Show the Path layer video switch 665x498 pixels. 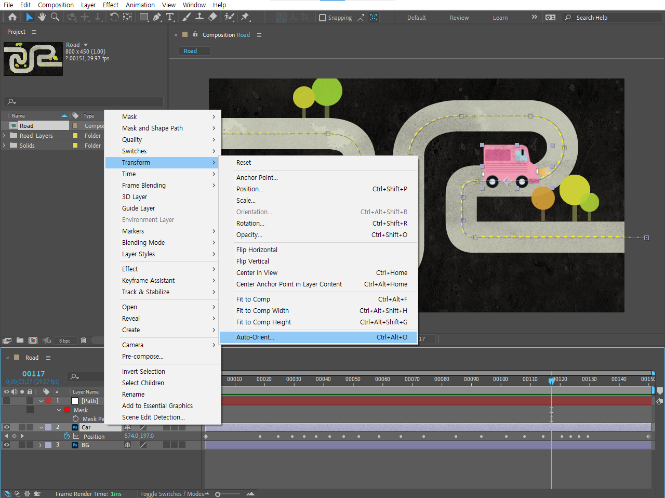[7, 401]
